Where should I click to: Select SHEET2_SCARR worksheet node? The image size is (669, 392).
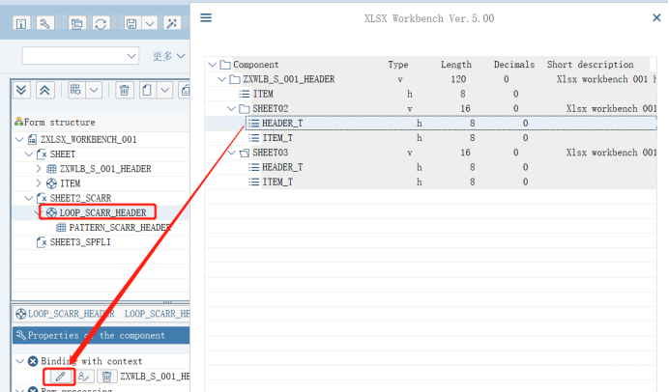tap(80, 198)
